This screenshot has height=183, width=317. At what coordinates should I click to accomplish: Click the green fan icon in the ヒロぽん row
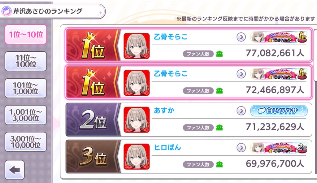coord(219,165)
